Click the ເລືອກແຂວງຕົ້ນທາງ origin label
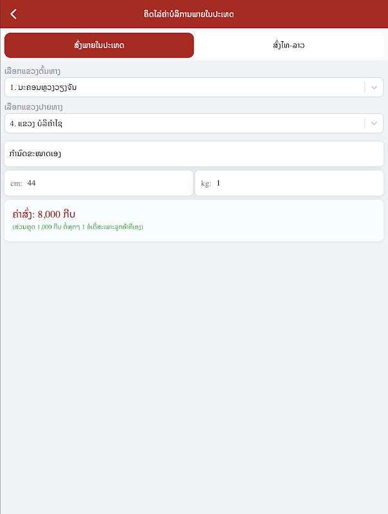The image size is (388, 514). 32,71
